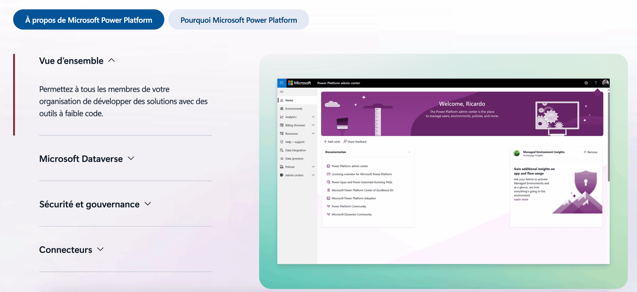Open the Documentation card ellipsis menu

point(409,152)
